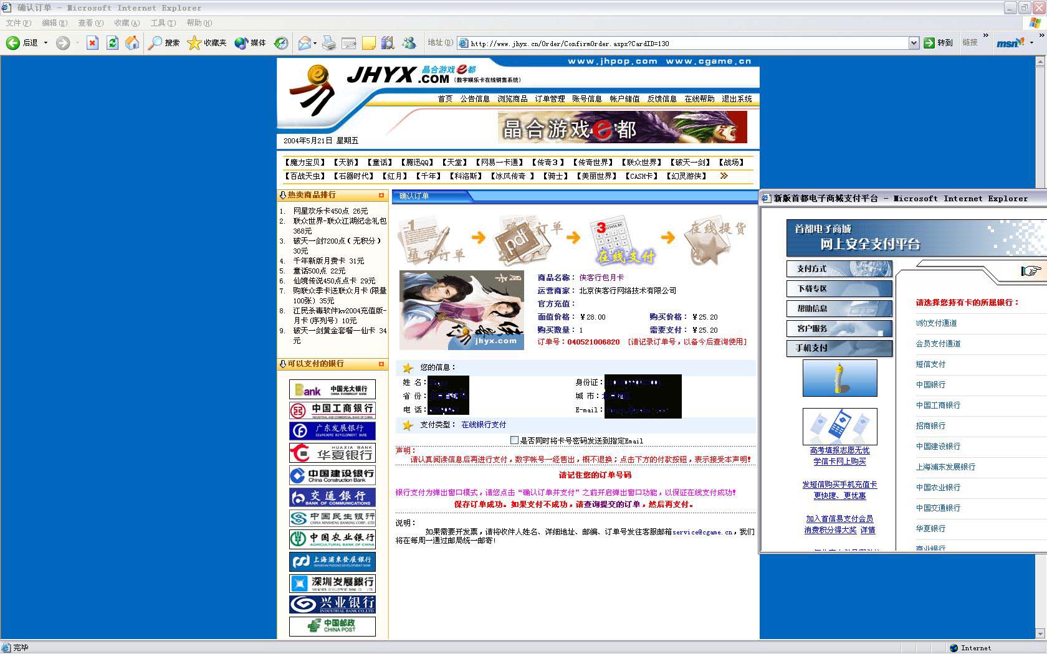Click the 交通银行 bank logo
1047x654 pixels.
coord(332,497)
